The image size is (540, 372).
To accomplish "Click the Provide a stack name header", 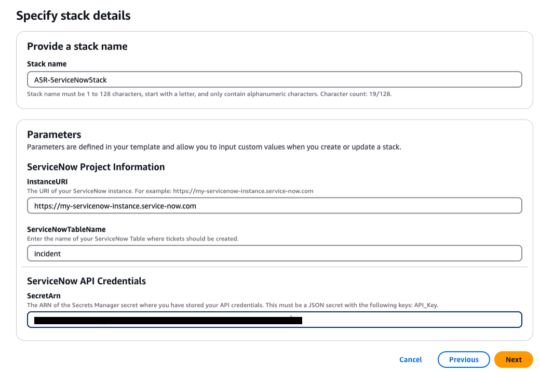I will [77, 46].
